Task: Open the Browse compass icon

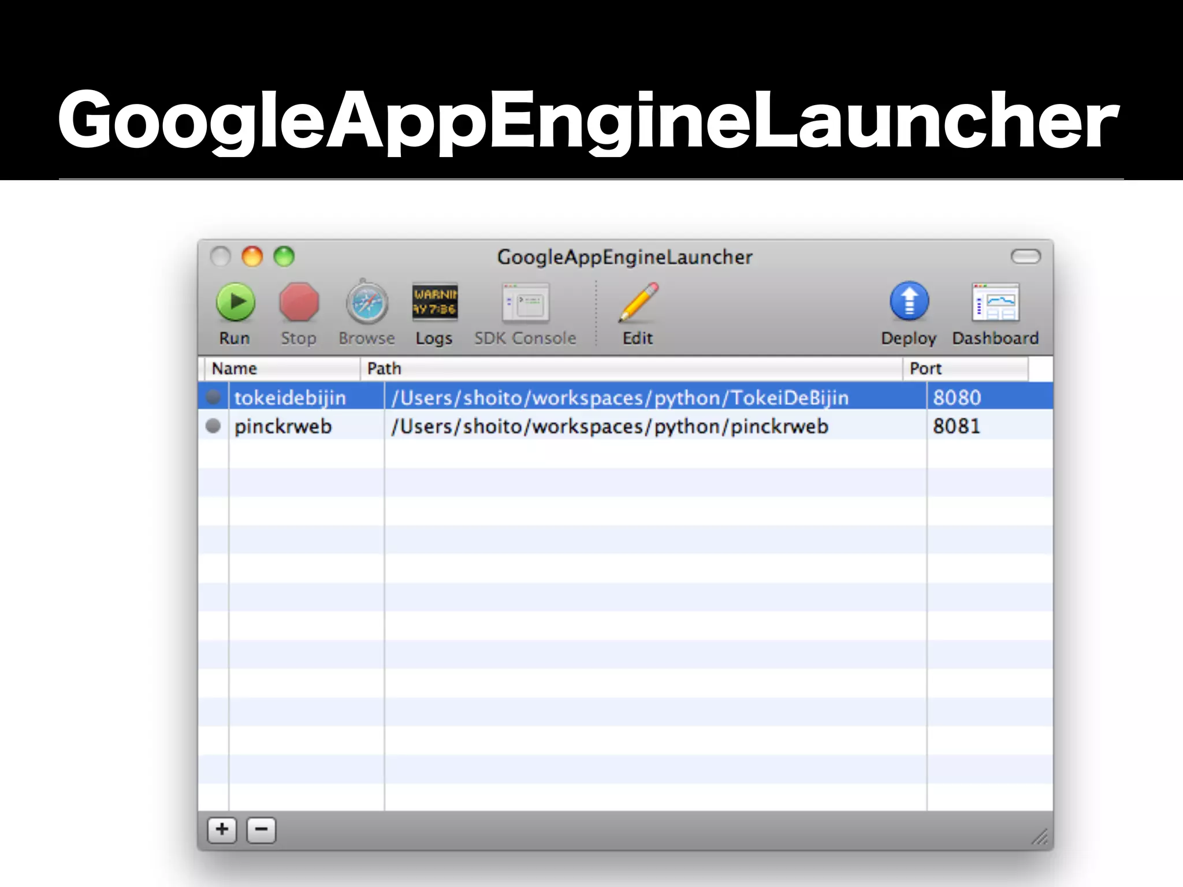Action: [367, 303]
